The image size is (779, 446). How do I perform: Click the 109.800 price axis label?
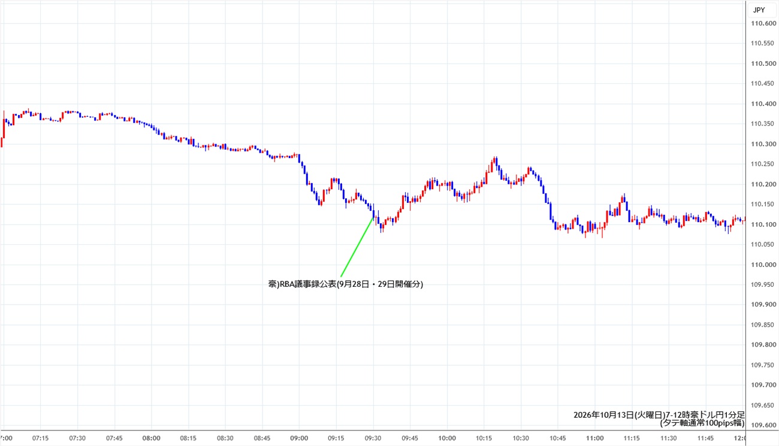(764, 344)
